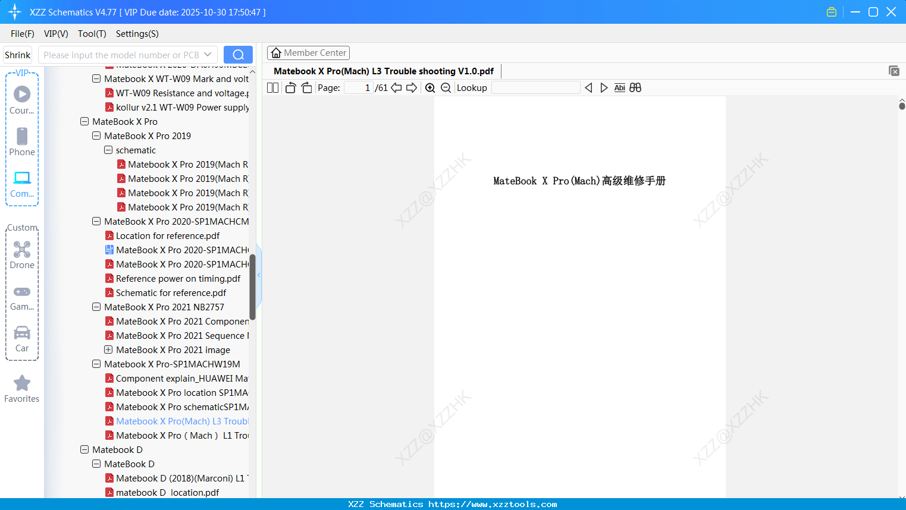Click the PDF viewer vertical scrollbar thumb

coord(902,106)
